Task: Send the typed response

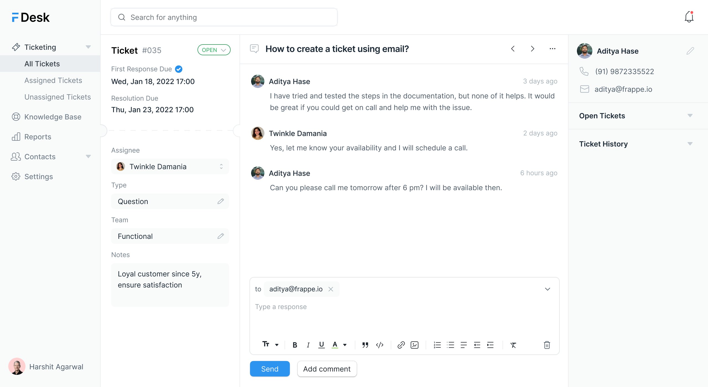Action: [269, 369]
